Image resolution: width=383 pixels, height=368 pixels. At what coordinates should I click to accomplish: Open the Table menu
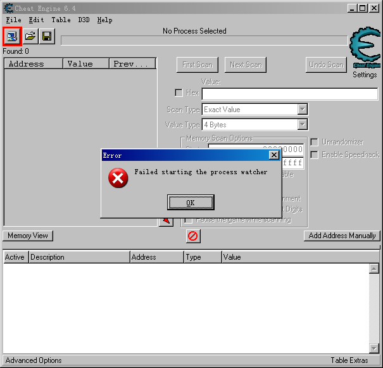click(61, 20)
